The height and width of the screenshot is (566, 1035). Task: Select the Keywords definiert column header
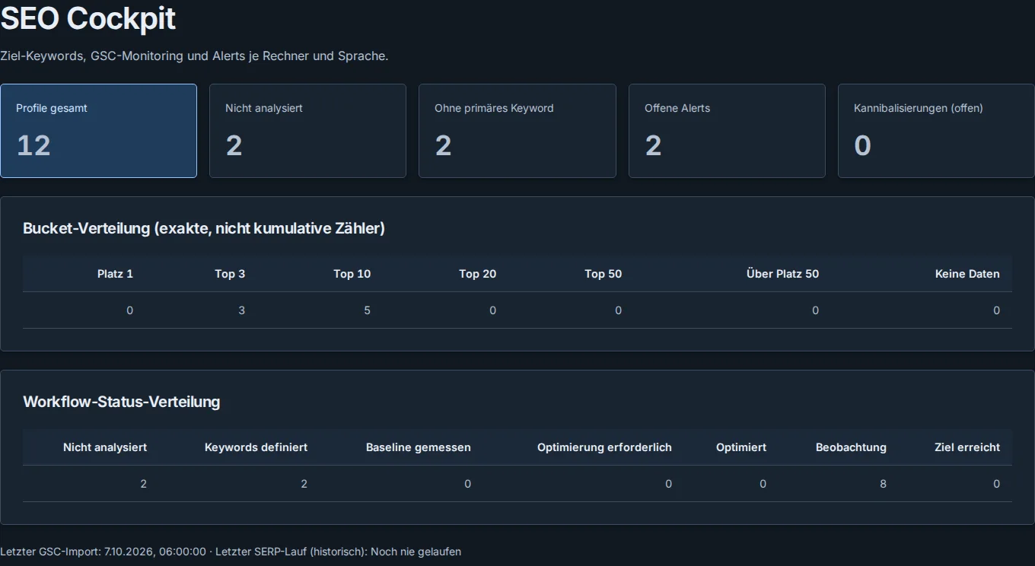pos(256,447)
